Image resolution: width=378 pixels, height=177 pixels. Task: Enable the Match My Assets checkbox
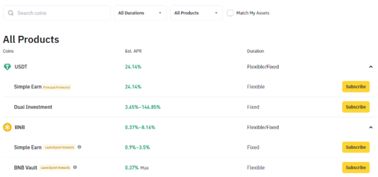tap(230, 13)
